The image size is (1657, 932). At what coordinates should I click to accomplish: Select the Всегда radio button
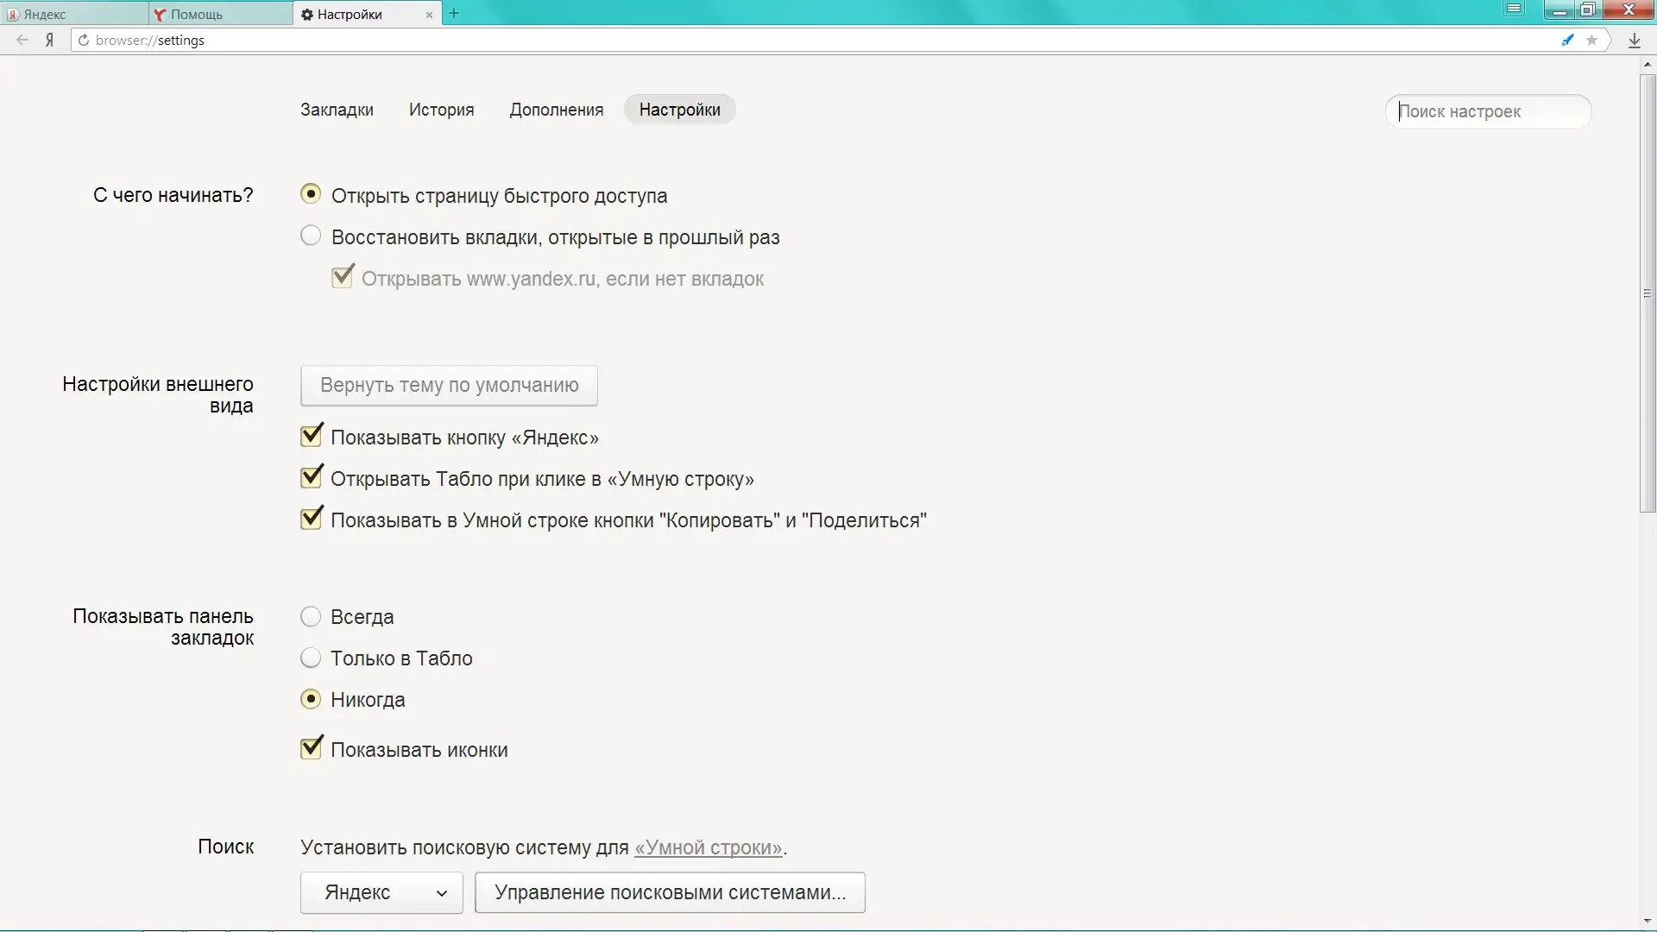[x=310, y=615]
